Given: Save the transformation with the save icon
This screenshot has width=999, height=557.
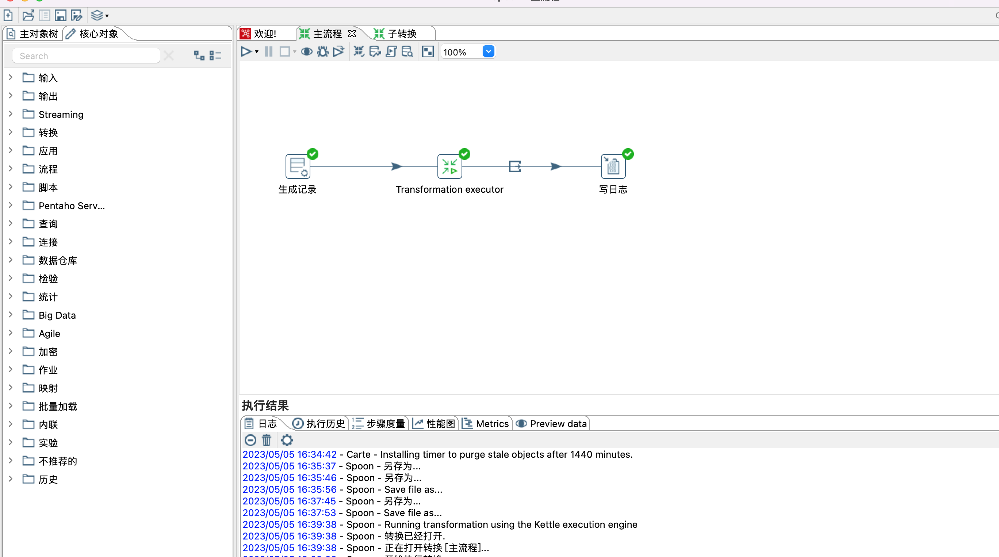Looking at the screenshot, I should (60, 15).
